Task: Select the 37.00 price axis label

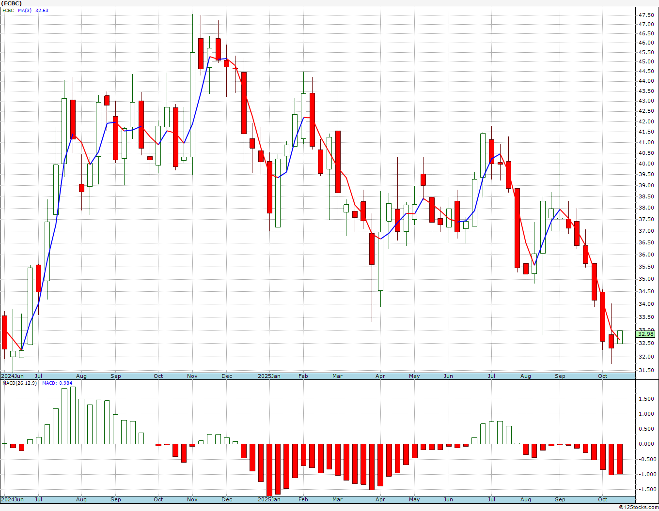Action: [646, 231]
